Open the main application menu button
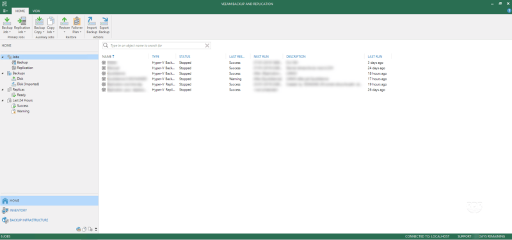512x240 pixels. tap(5, 11)
